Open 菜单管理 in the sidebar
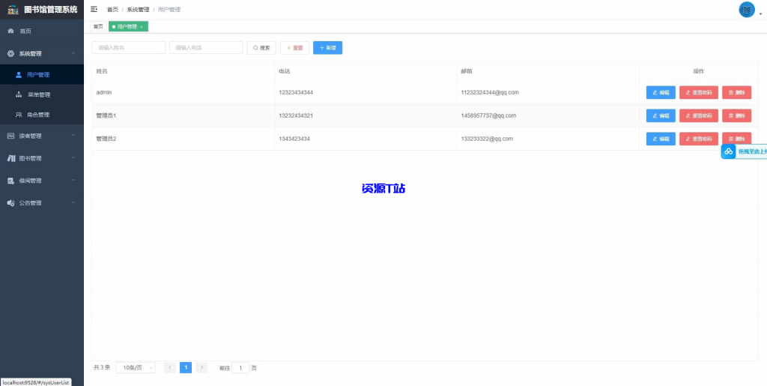This screenshot has height=386, width=767. pos(42,95)
